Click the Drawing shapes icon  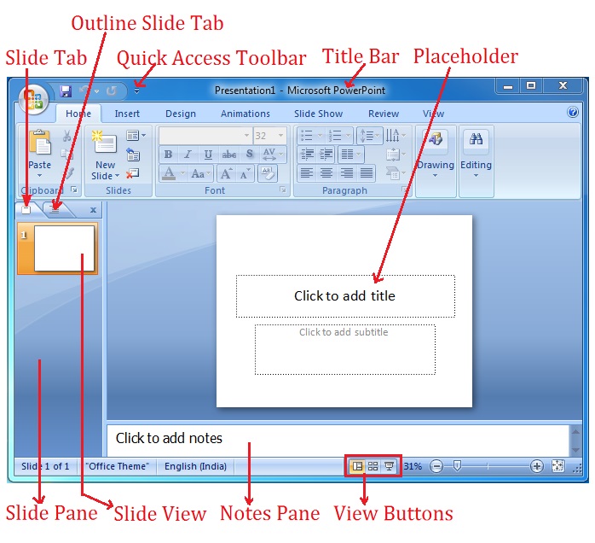(x=436, y=139)
